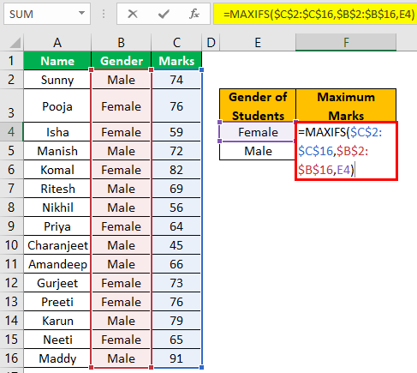Click the cell containing Ritesh

57,189
